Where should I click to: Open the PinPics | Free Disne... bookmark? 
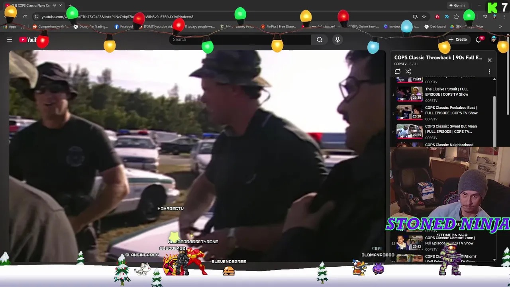pyautogui.click(x=278, y=27)
